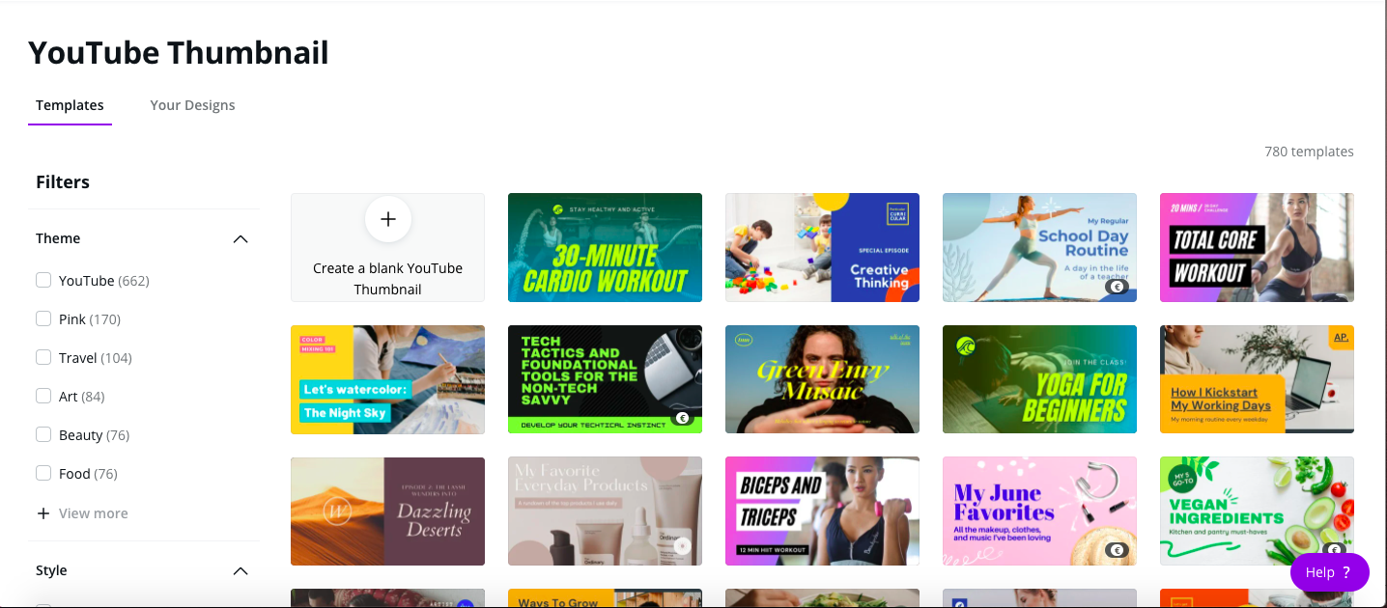Collapse the Style filter section
The width and height of the screenshot is (1387, 608).
click(241, 570)
